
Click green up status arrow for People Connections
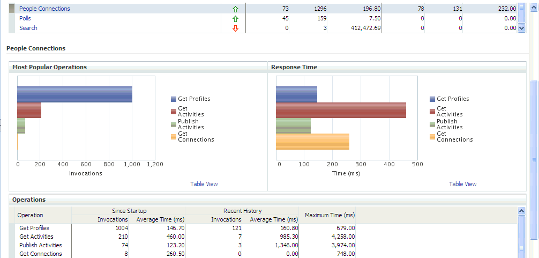[x=235, y=9]
